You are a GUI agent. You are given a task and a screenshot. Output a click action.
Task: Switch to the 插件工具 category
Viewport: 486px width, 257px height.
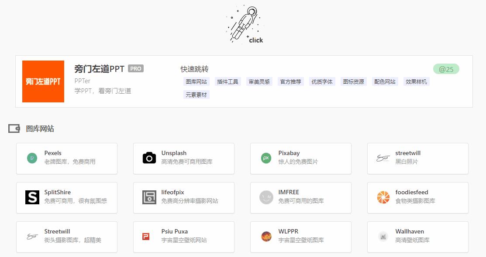[x=227, y=81]
